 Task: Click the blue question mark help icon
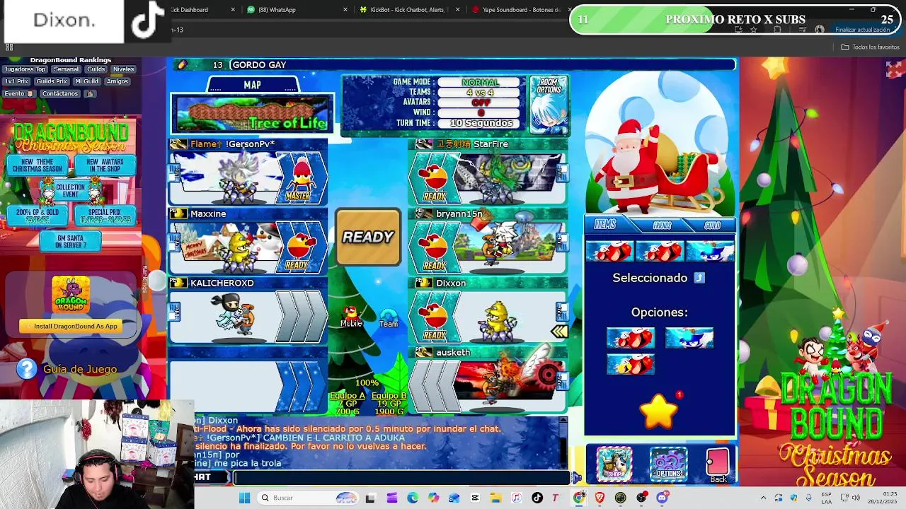click(26, 368)
